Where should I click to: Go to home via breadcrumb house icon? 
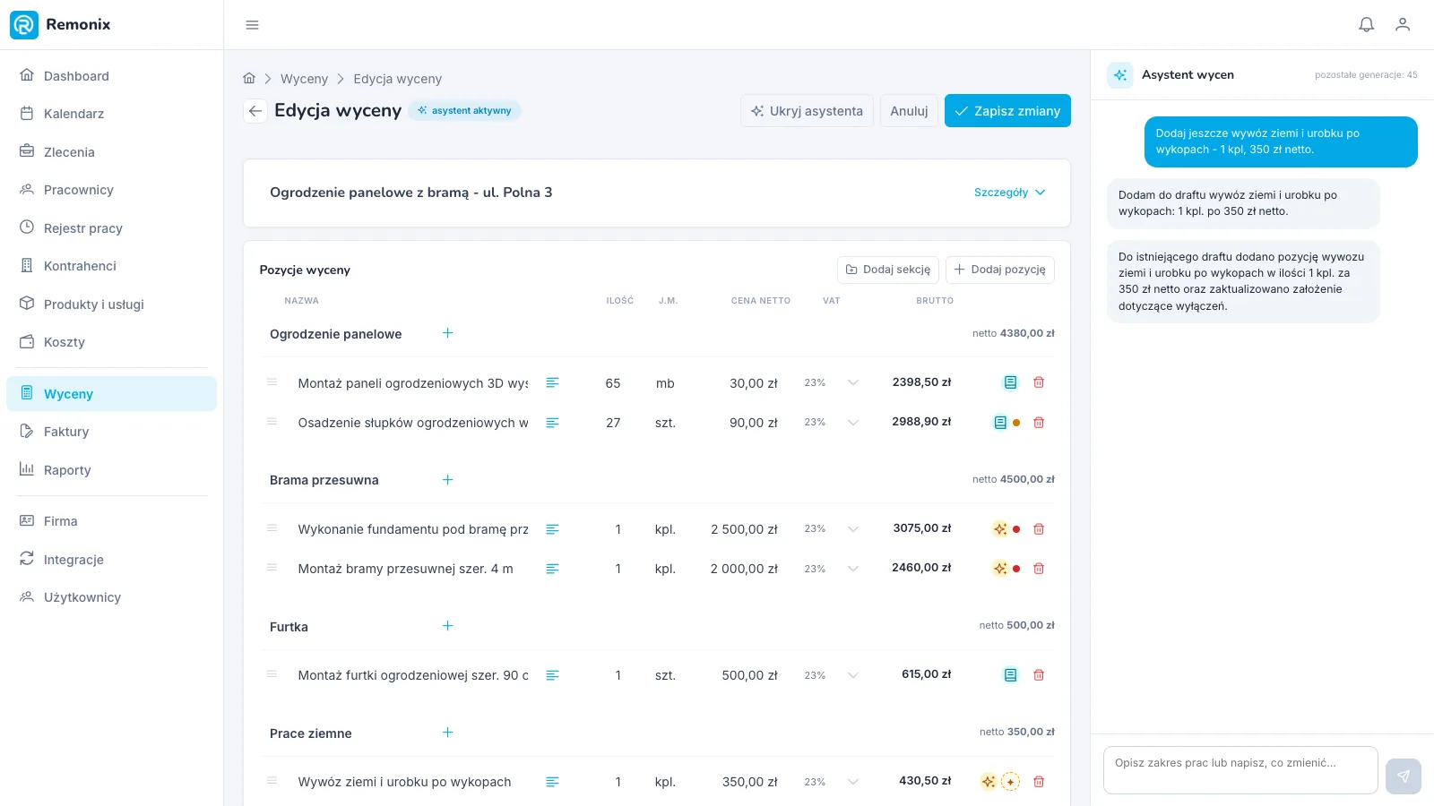[x=249, y=79]
